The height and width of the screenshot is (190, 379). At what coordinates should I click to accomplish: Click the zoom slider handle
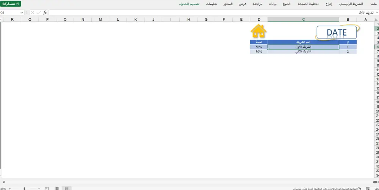coord(24,188)
